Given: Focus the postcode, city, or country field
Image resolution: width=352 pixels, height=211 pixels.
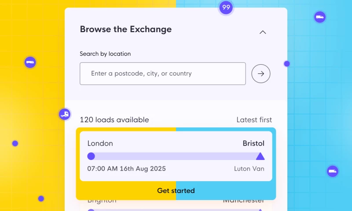Looking at the screenshot, I should pyautogui.click(x=163, y=73).
